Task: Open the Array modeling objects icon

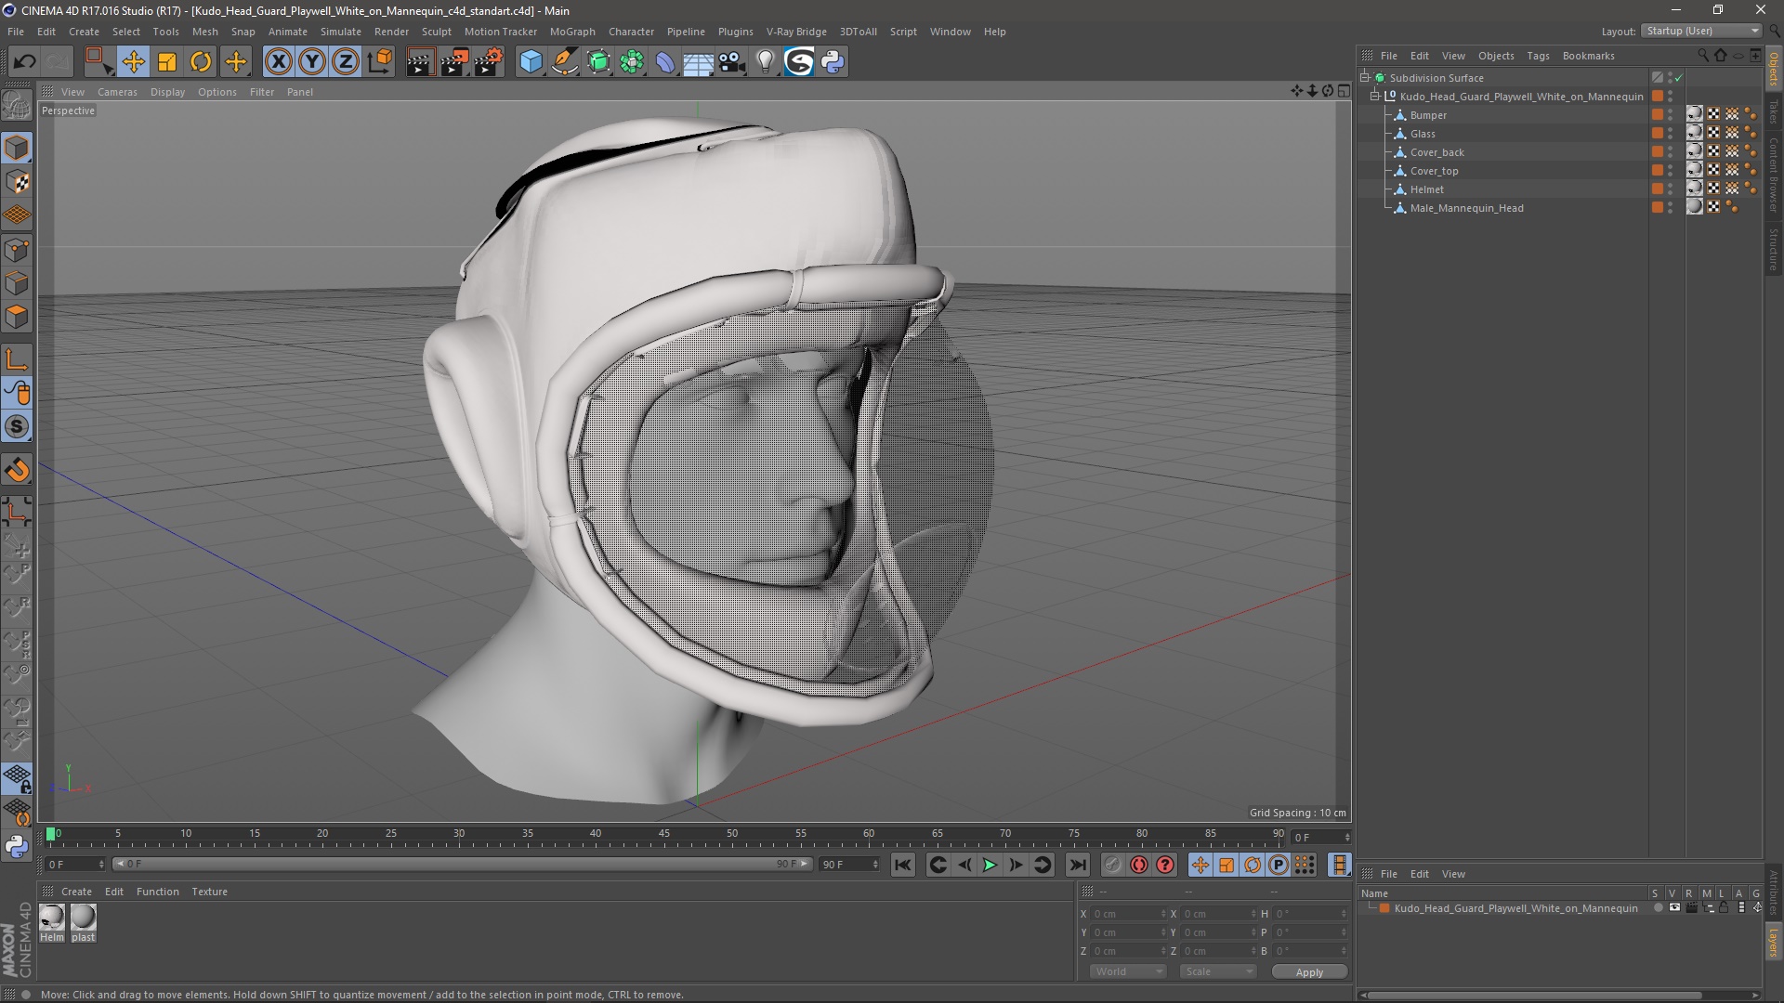Action: coord(632,62)
